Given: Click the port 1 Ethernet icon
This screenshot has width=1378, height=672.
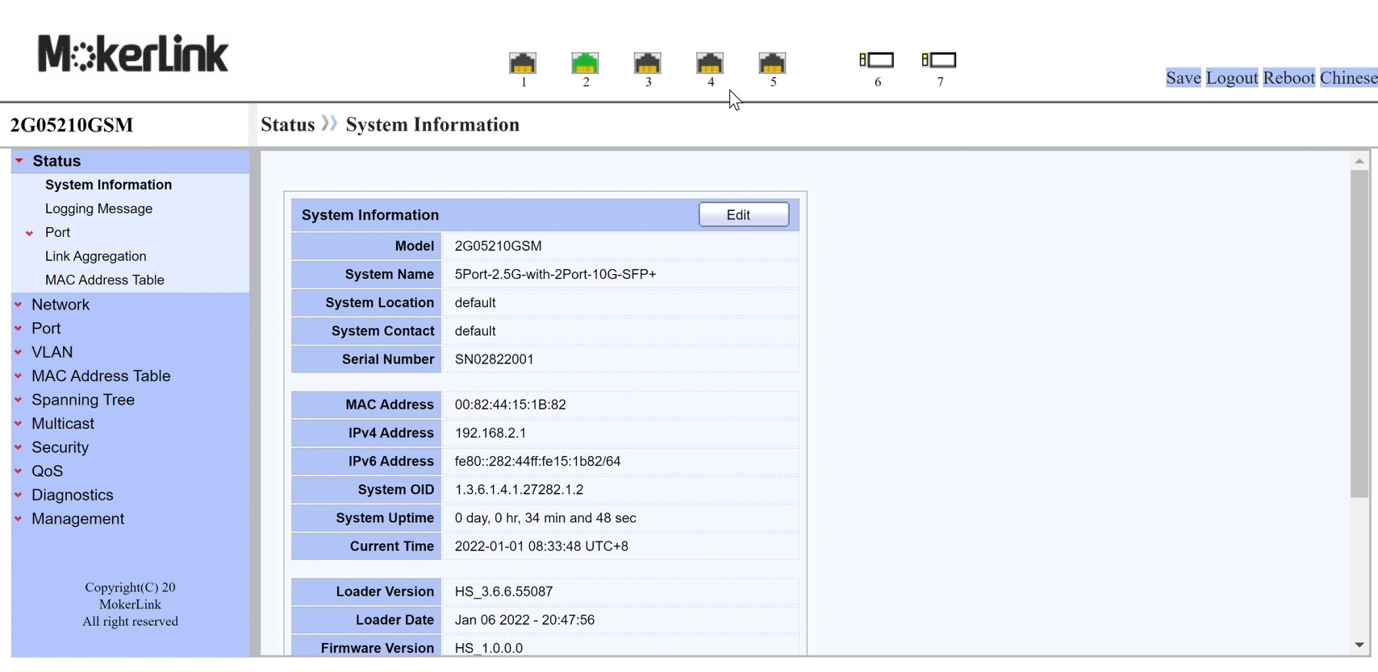Looking at the screenshot, I should [523, 63].
